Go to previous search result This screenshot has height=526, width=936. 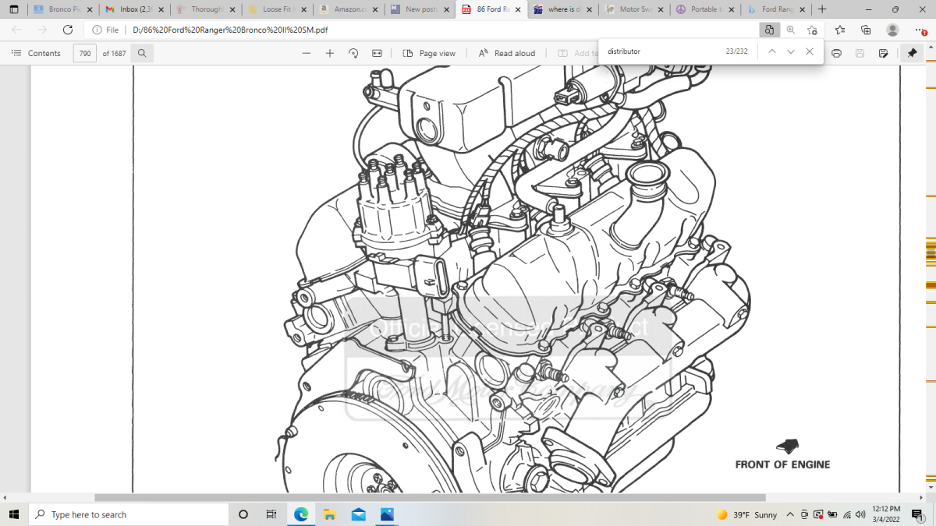(x=771, y=51)
